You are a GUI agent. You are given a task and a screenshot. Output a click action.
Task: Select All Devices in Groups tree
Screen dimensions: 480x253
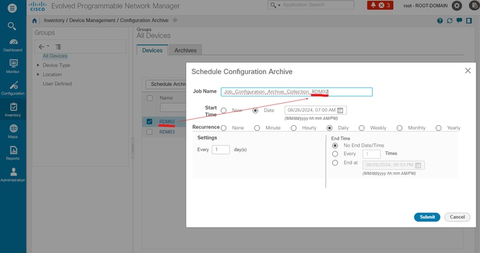point(55,56)
